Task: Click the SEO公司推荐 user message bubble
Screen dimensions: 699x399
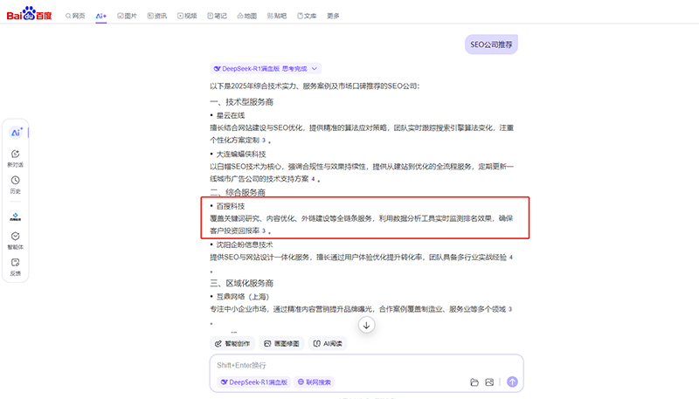Action: point(491,45)
